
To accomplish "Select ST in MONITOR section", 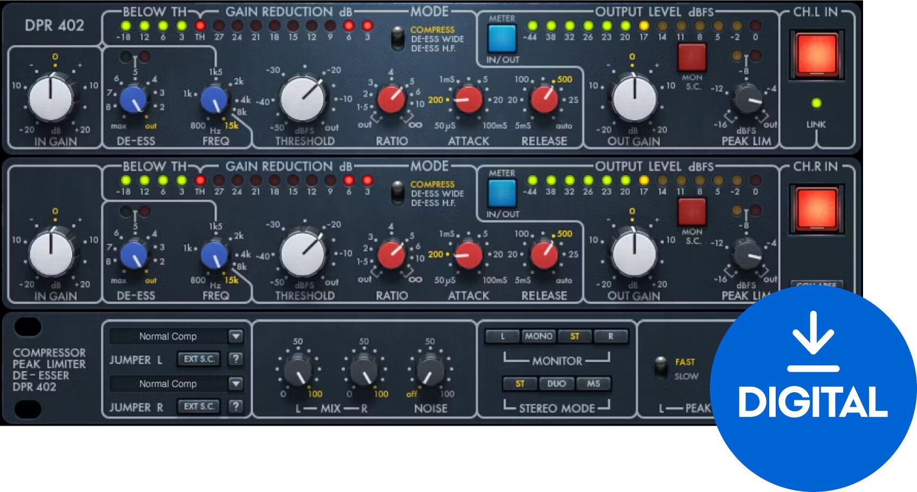I will pyautogui.click(x=574, y=336).
